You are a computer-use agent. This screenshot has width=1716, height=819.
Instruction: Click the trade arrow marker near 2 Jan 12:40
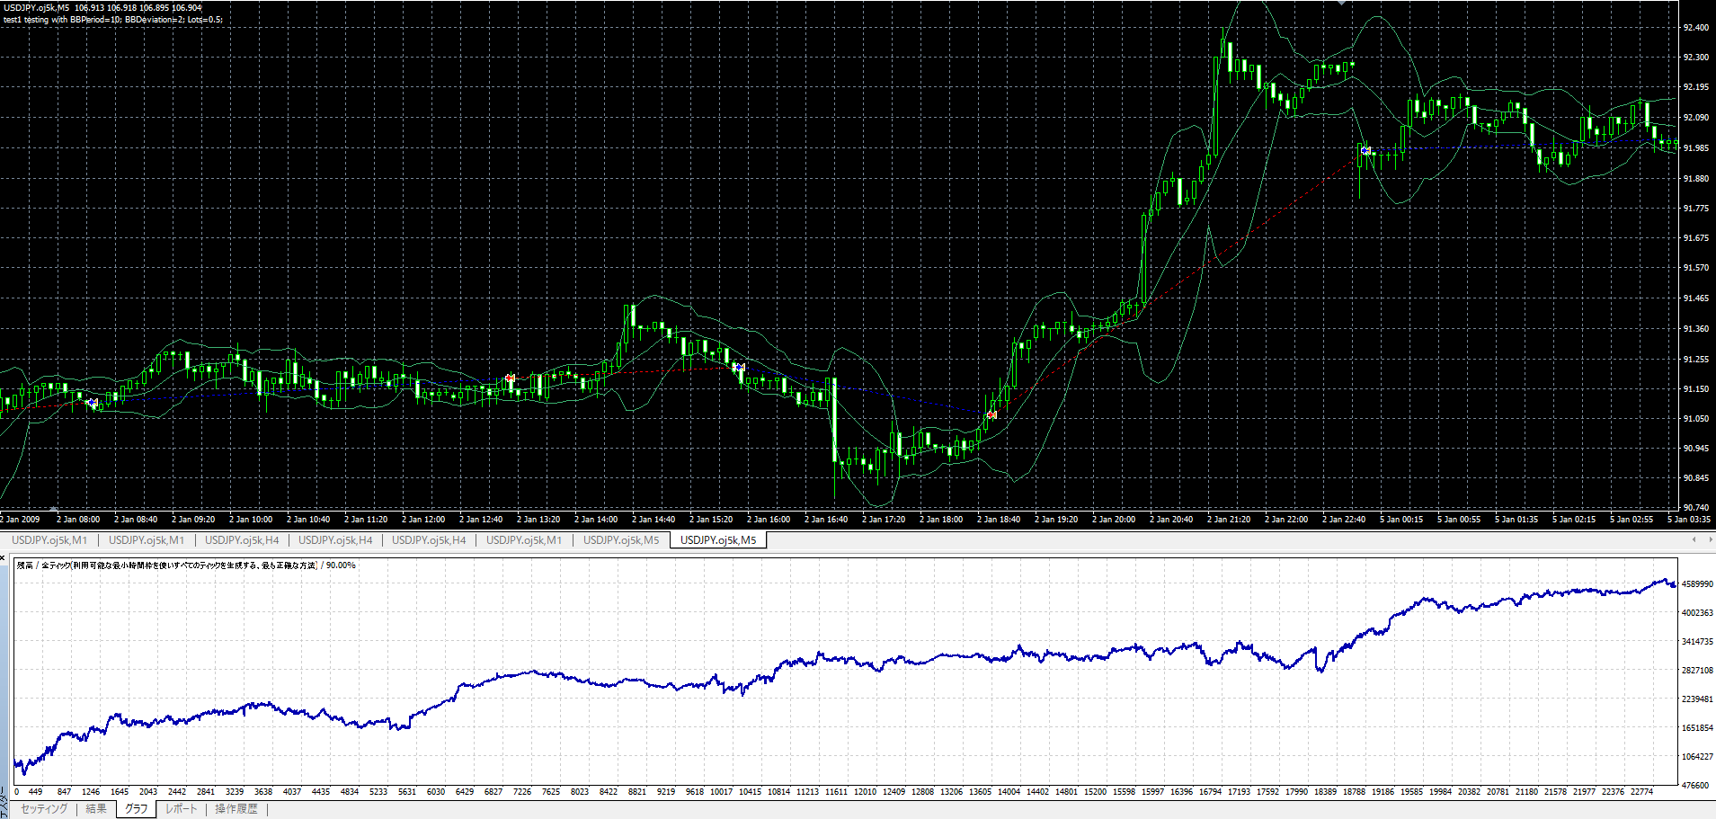tap(510, 378)
